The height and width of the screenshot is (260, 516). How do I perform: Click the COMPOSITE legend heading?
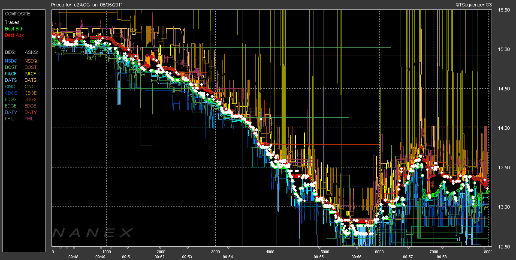tap(18, 14)
